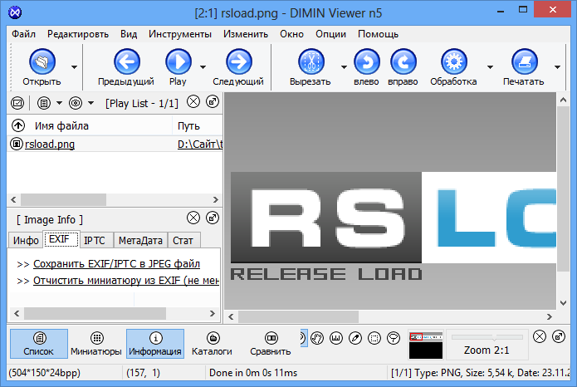
Task: Switch to the МетаДата tab
Action: click(140, 241)
